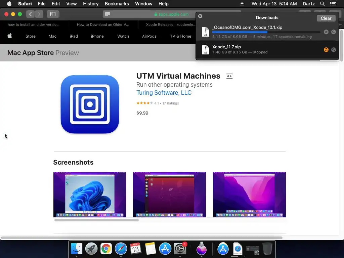Click the Apple menu logo
Image resolution: width=344 pixels, height=258 pixels.
9,4
